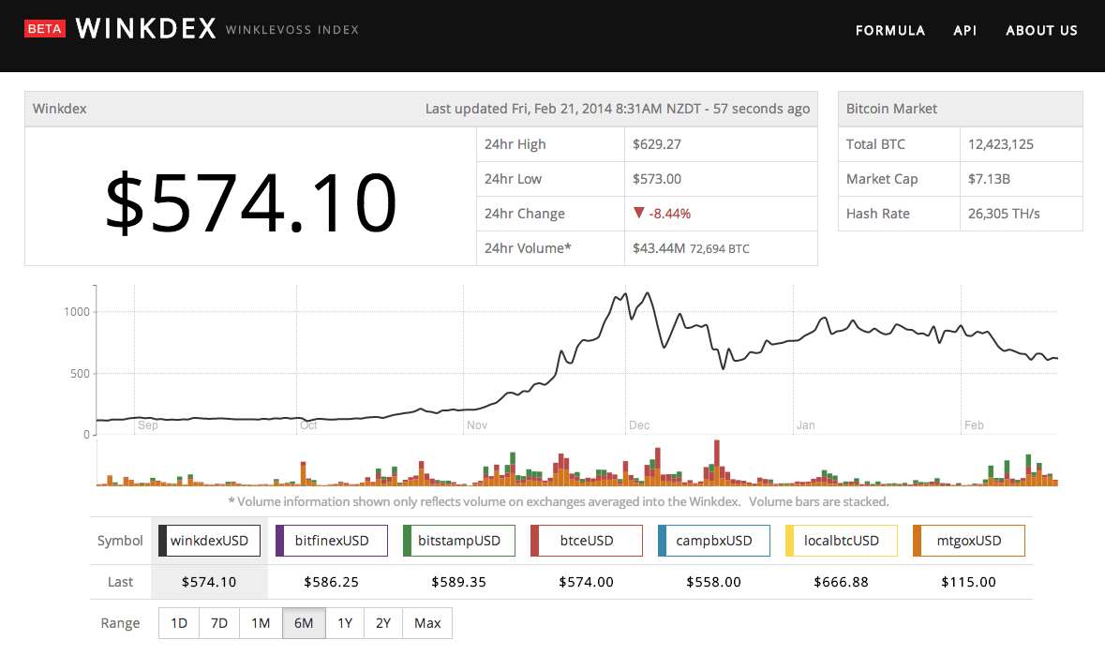This screenshot has height=670, width=1105.
Task: Toggle the btceUSD symbol series
Action: tap(587, 541)
